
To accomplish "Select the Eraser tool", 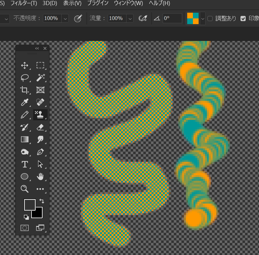I will coord(40,127).
